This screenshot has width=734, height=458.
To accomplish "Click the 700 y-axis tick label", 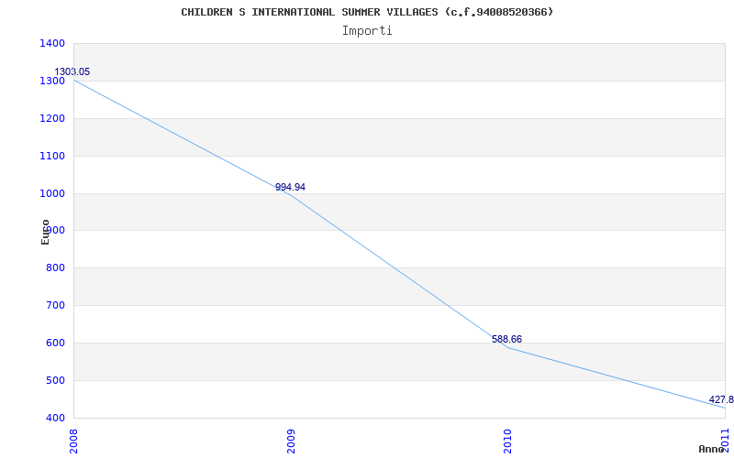I will point(55,306).
